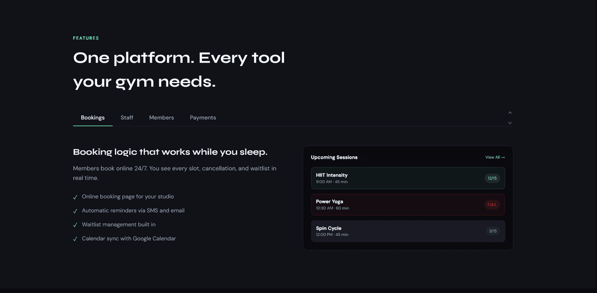Image resolution: width=597 pixels, height=293 pixels.
Task: Click the View All link
Action: [x=494, y=157]
